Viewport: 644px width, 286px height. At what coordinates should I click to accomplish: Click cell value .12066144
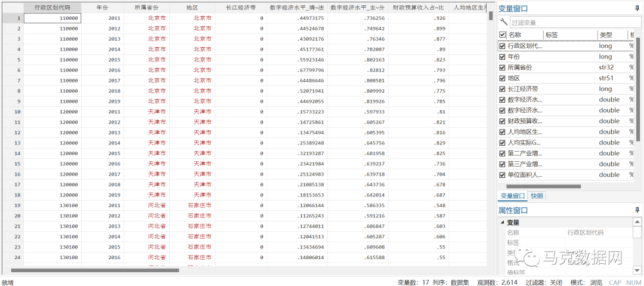point(297,205)
